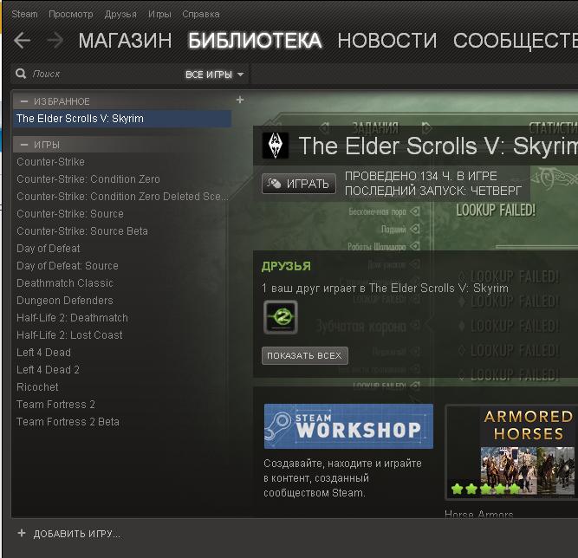578x558 pixels.
Task: Switch to the НОВОСТИ tab
Action: point(387,41)
